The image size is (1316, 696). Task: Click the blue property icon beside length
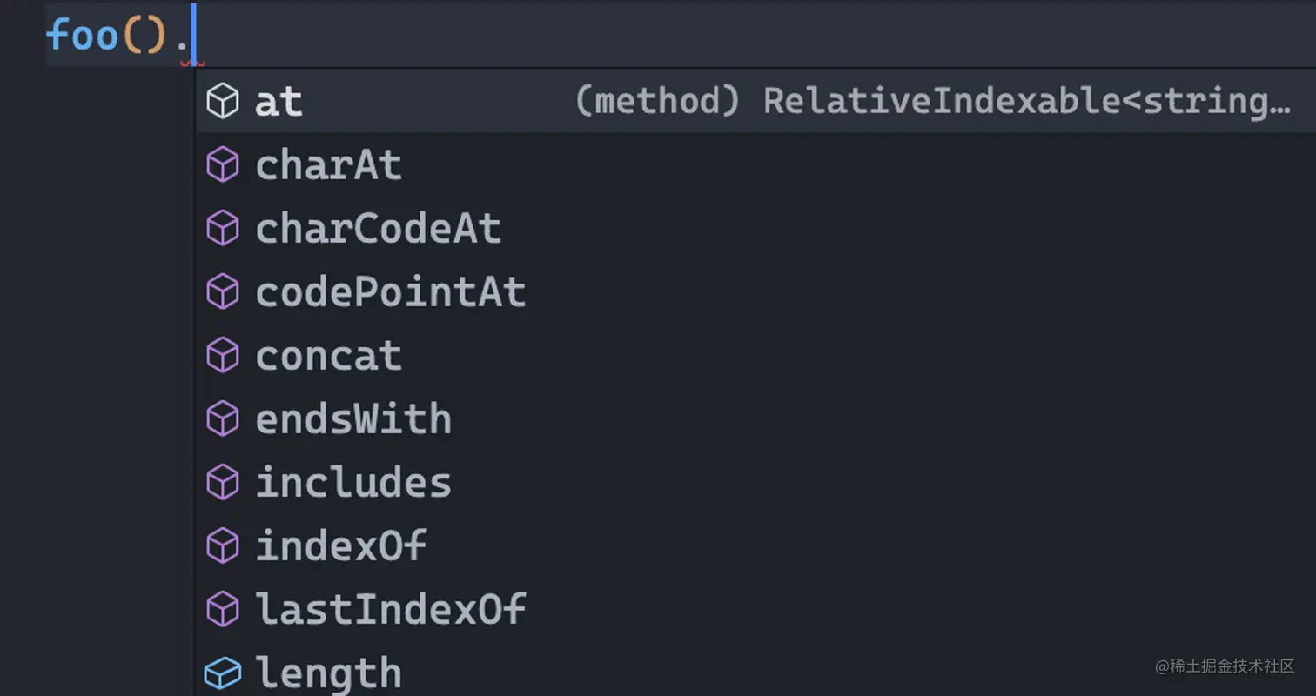(223, 673)
